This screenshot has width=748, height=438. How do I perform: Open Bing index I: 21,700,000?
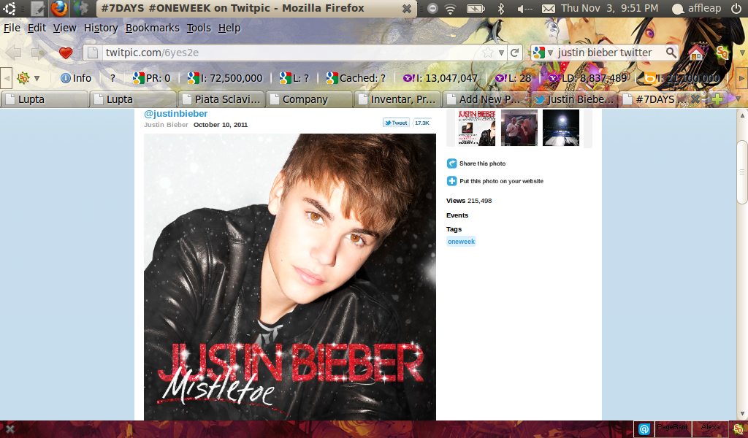click(682, 78)
